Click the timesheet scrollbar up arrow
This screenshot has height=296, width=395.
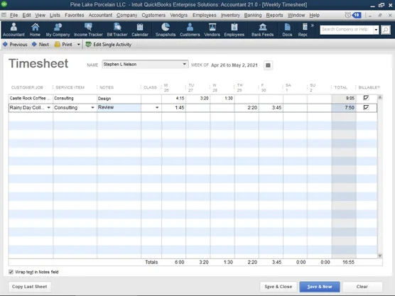coord(380,97)
